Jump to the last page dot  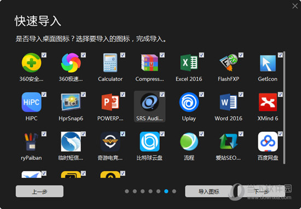pos(174,191)
